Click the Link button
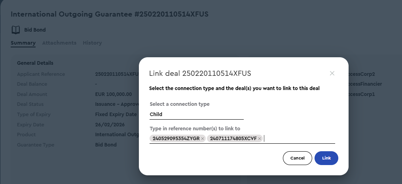This screenshot has width=402, height=184. click(326, 158)
